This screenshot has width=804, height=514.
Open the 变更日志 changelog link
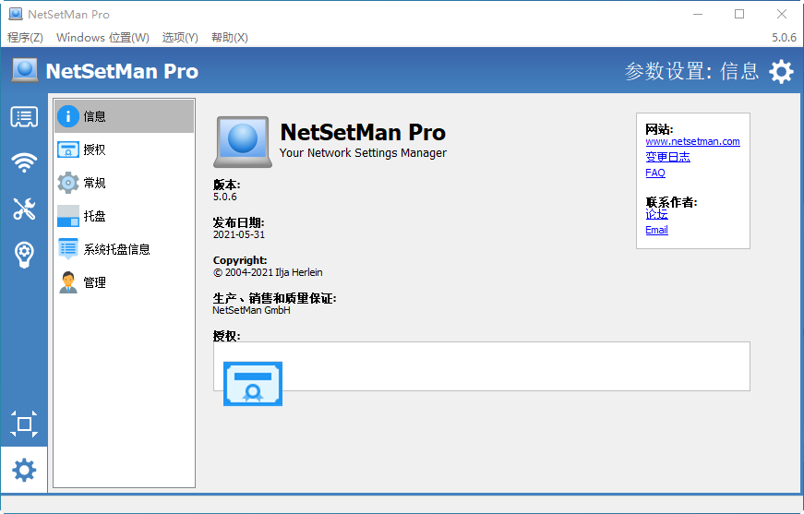(x=667, y=157)
